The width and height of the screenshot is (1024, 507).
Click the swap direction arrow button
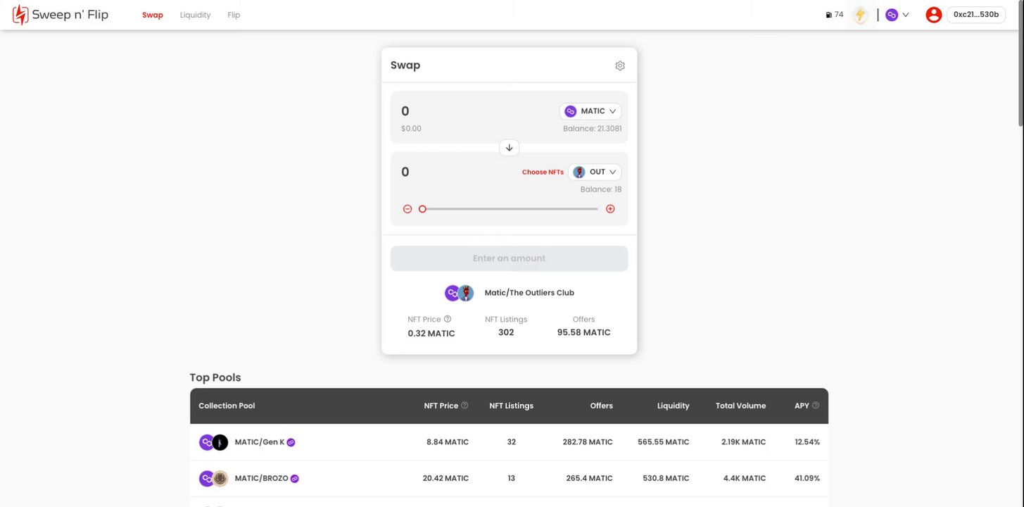(x=509, y=148)
